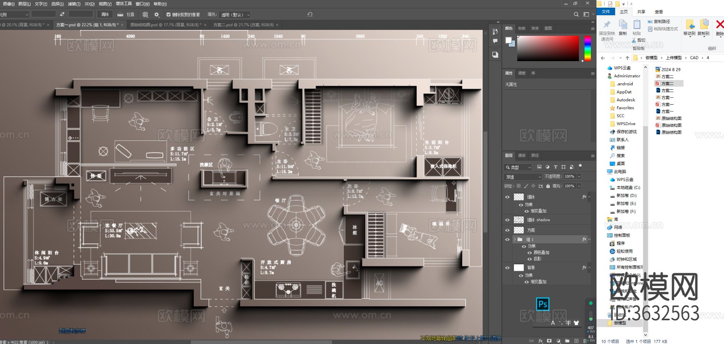
Task: Toggle visibility of the 背景 layer
Action: point(507,268)
